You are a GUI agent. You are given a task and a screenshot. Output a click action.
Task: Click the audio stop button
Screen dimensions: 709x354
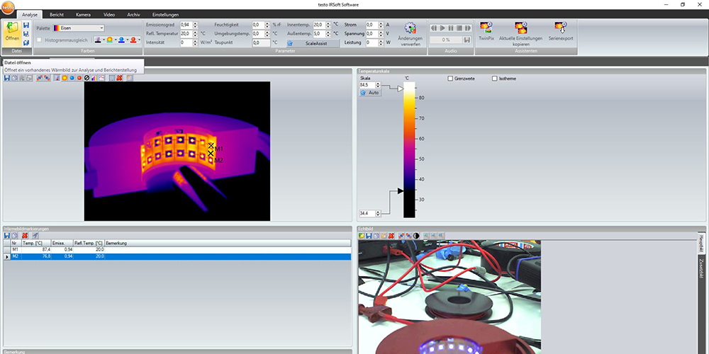point(459,28)
